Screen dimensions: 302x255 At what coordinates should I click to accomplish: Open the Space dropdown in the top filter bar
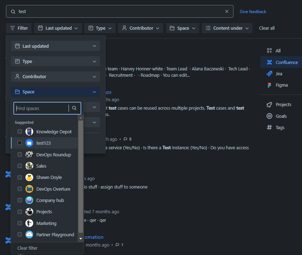[182, 28]
